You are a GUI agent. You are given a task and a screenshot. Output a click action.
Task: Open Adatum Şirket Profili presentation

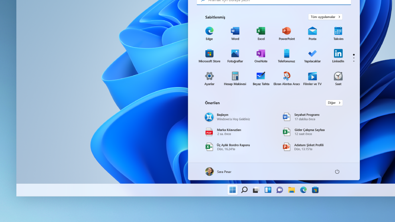tap(303, 147)
